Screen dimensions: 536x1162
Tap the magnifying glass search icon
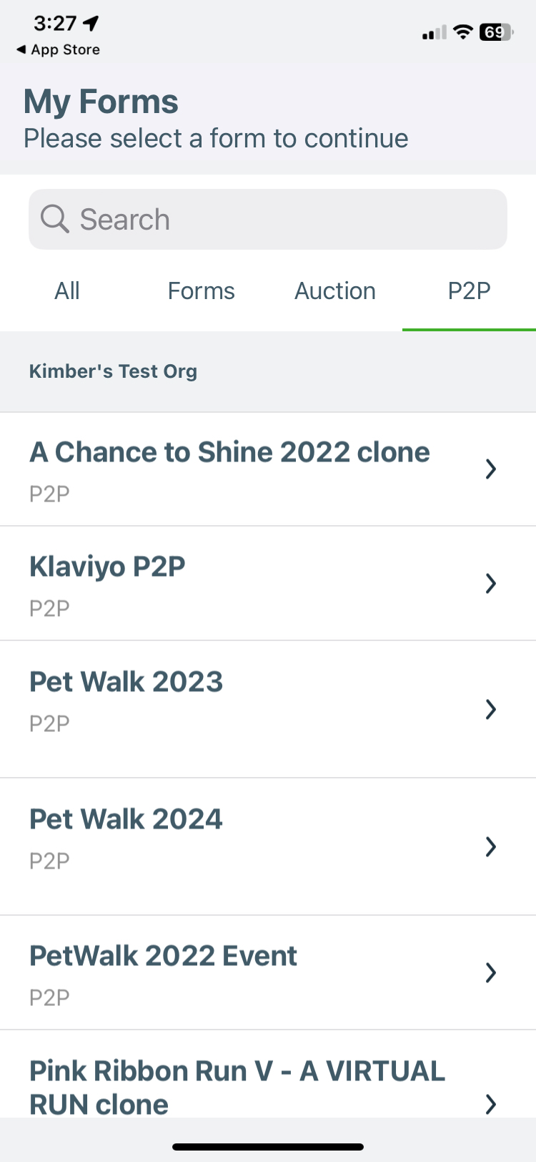tap(54, 219)
